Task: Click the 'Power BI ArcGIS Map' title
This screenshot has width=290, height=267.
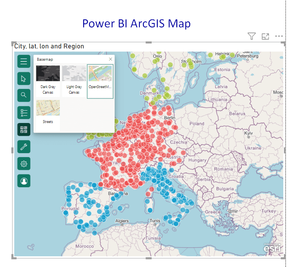Action: click(x=136, y=23)
